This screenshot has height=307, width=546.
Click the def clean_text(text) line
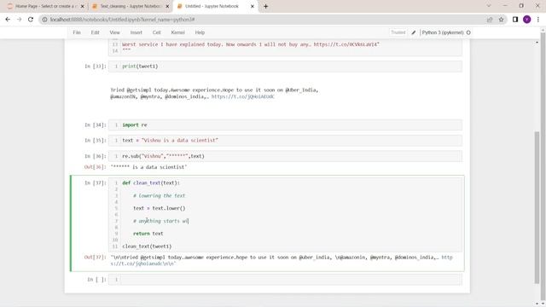tap(151, 182)
